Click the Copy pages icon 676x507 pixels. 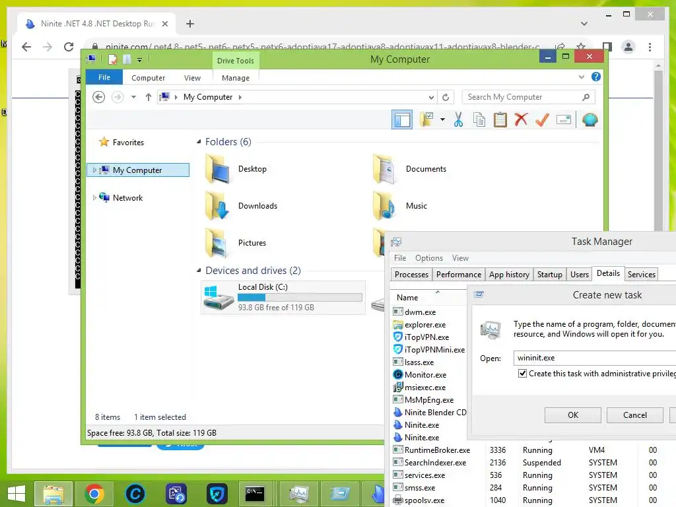(479, 119)
